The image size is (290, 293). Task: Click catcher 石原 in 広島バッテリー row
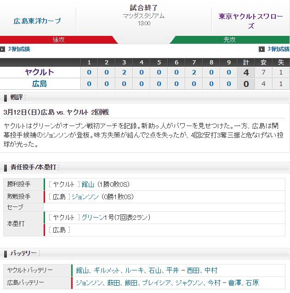point(252,283)
